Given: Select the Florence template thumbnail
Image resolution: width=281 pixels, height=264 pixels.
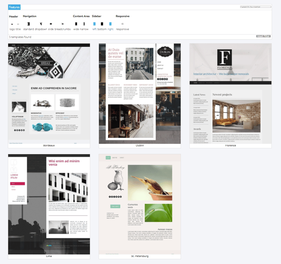Looking at the screenshot, I should pos(230,93).
